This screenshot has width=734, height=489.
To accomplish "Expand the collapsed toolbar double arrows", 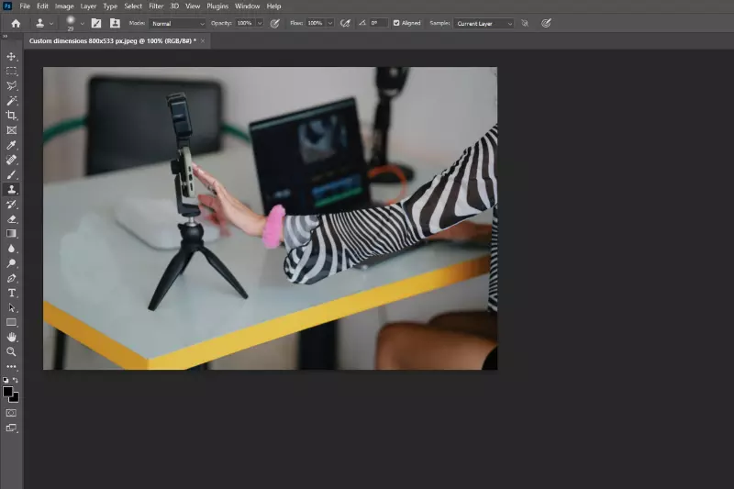I will (x=6, y=36).
